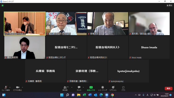174x98 pixels.
Task: Toggle the video stop camera button
Action: click(18, 87)
